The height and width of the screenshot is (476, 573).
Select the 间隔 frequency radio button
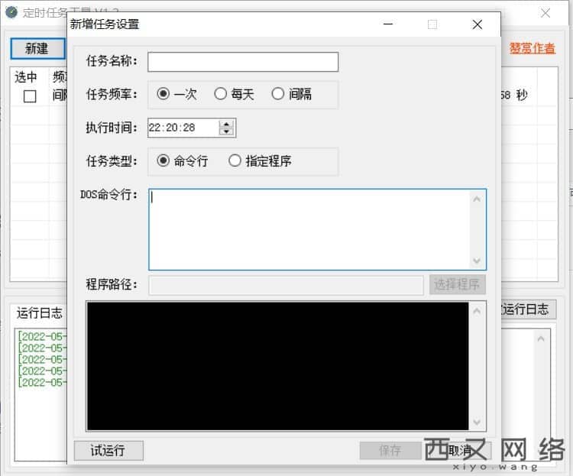pos(278,94)
